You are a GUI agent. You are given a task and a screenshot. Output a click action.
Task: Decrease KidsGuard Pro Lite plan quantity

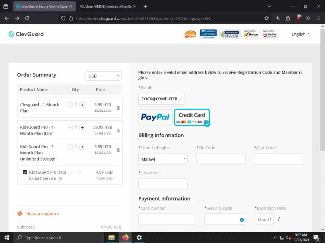coord(70,127)
